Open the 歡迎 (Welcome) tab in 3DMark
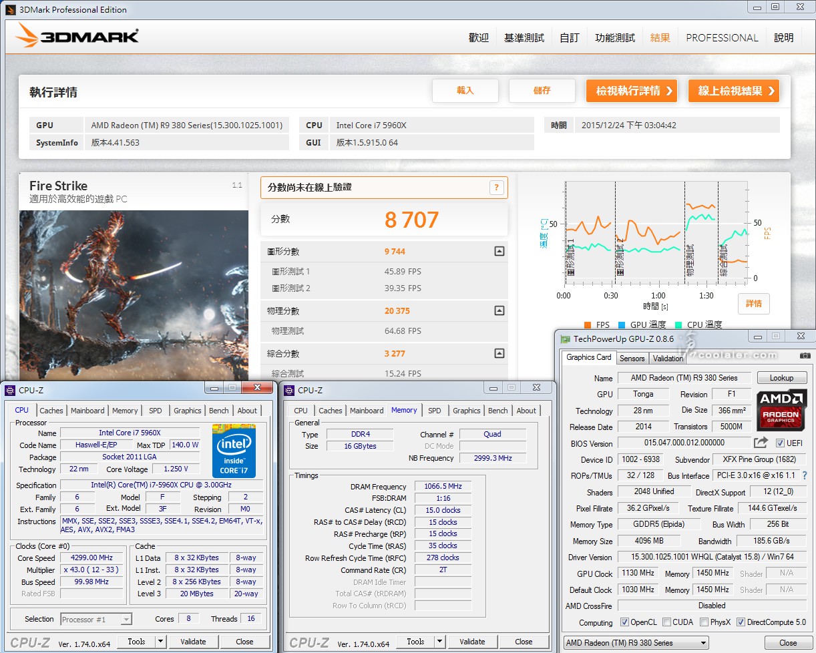This screenshot has width=816, height=653. (479, 38)
